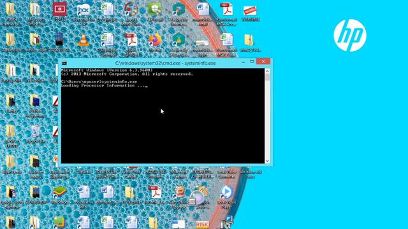Open the green Kaspersky shield icon in top row

pos(178,10)
